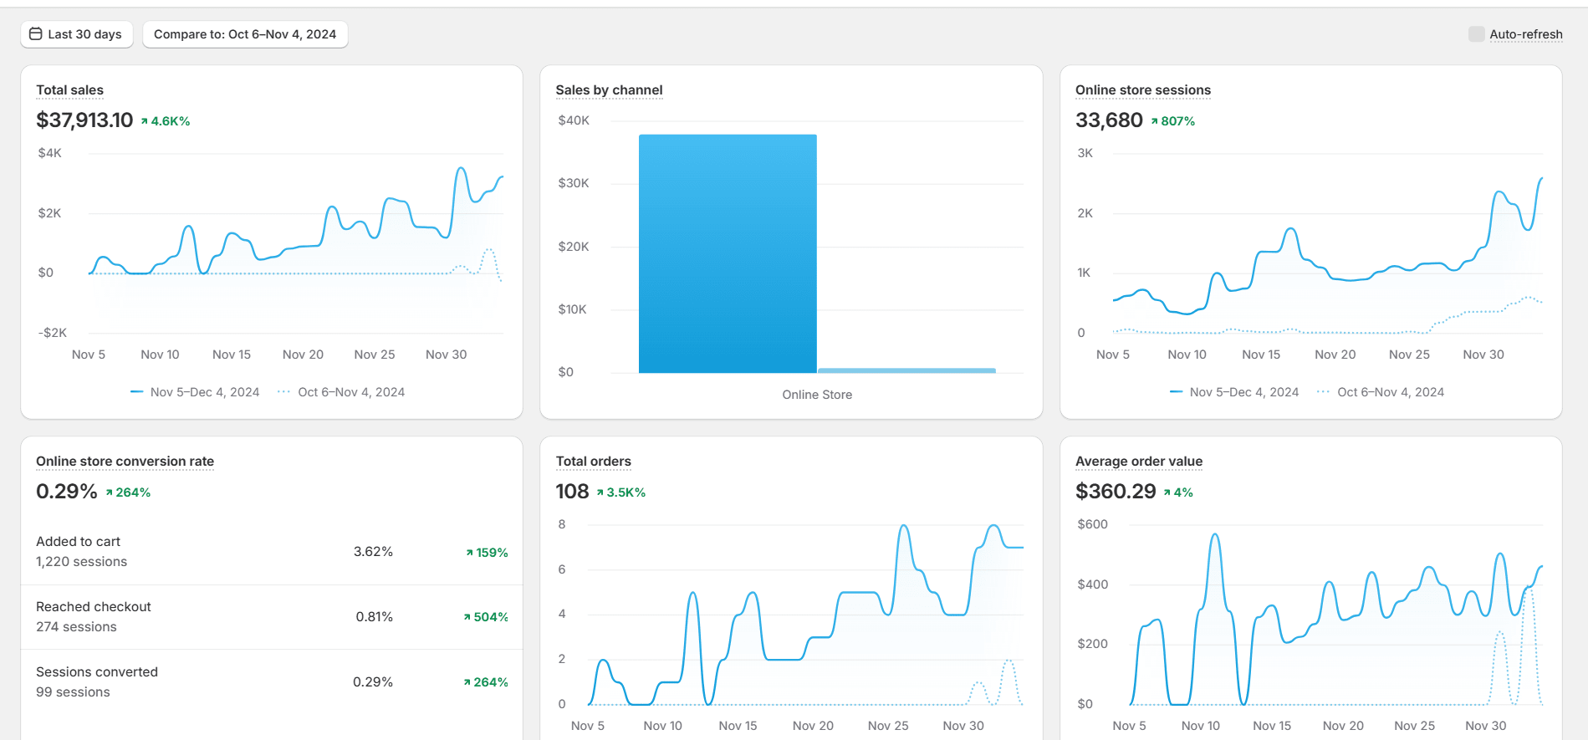
Task: Select the Reached checkout row
Action: pos(272,617)
